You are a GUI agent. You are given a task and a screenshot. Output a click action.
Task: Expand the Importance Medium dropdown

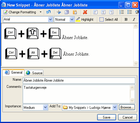coord(45,107)
